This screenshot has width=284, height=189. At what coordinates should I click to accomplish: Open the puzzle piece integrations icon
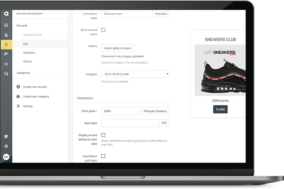(x=6, y=136)
